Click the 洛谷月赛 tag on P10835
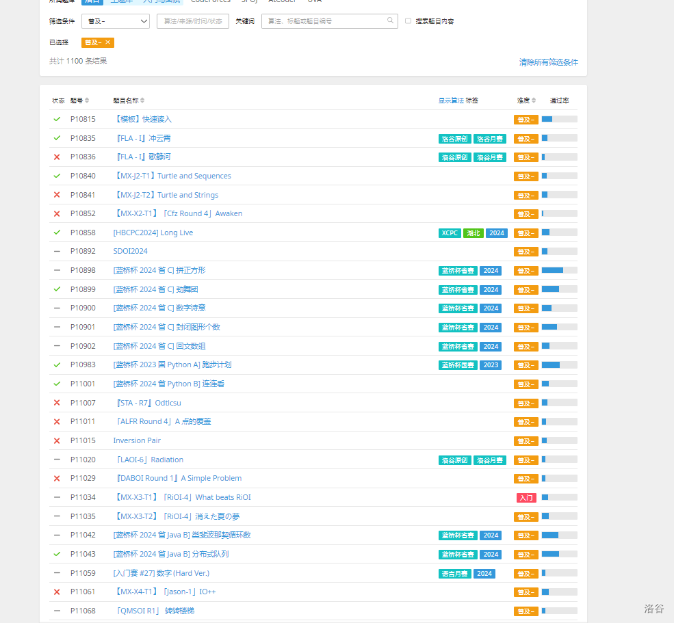This screenshot has height=623, width=674. tap(490, 139)
